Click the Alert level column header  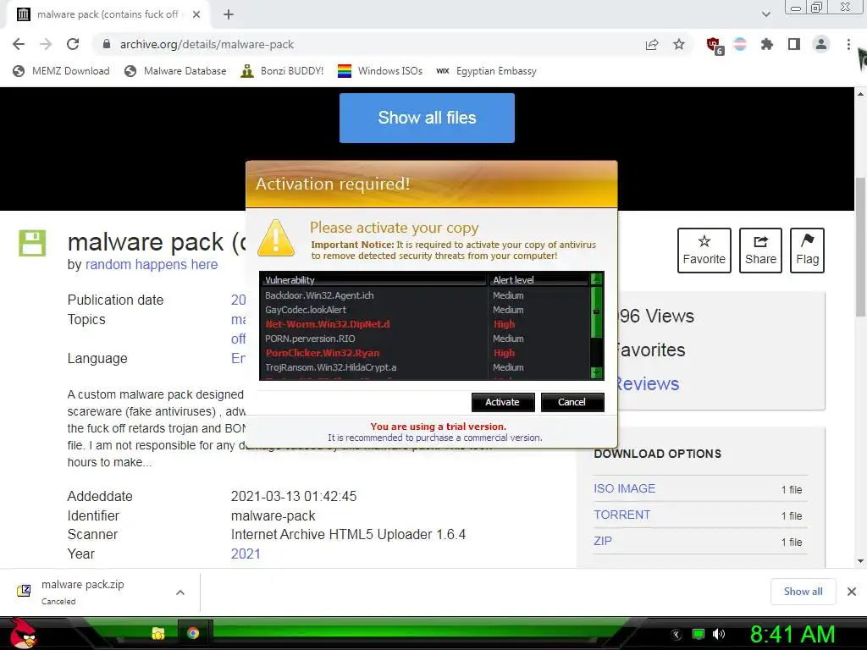coord(538,279)
